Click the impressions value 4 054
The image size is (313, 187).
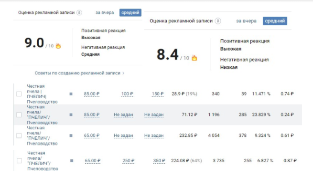(x=214, y=135)
